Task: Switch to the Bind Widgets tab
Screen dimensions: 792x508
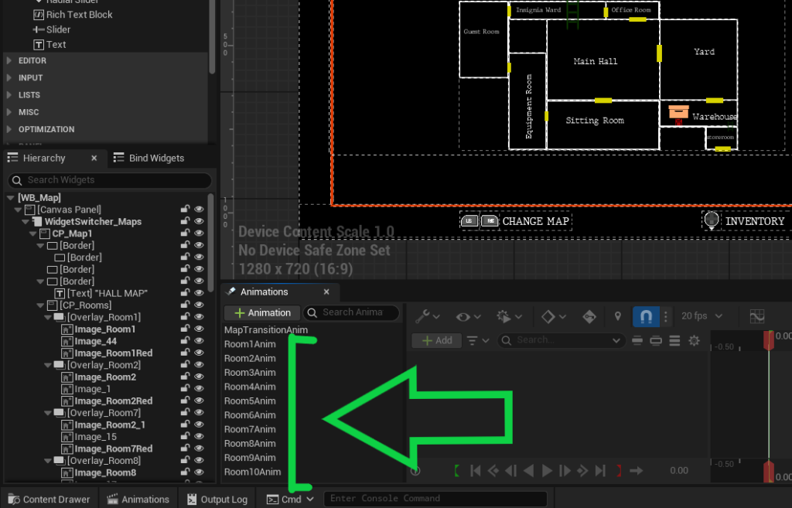Action: point(148,158)
